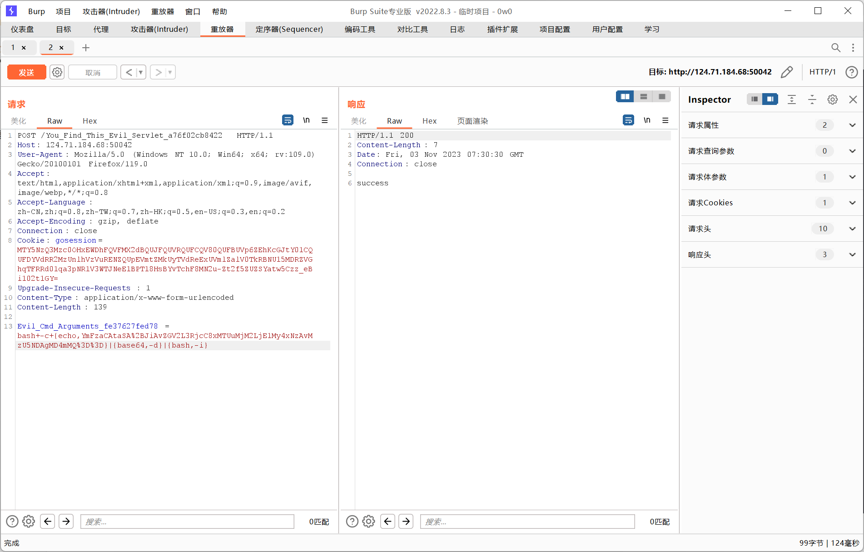
Task: Switch to 代理 tab
Action: click(101, 29)
